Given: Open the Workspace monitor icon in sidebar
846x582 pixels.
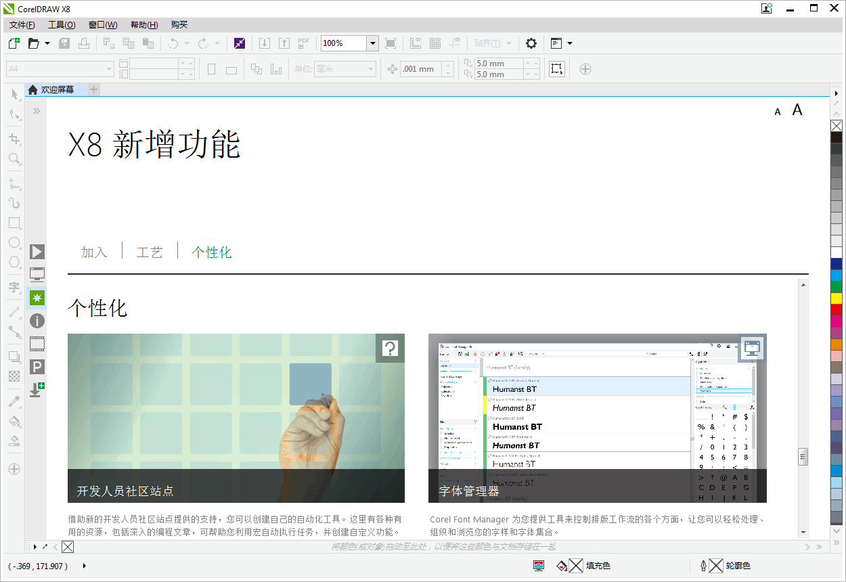Looking at the screenshot, I should coord(37,274).
